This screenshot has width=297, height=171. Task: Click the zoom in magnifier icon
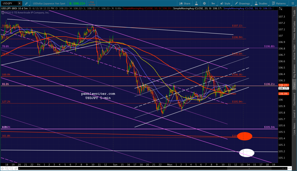[x=7, y=168]
